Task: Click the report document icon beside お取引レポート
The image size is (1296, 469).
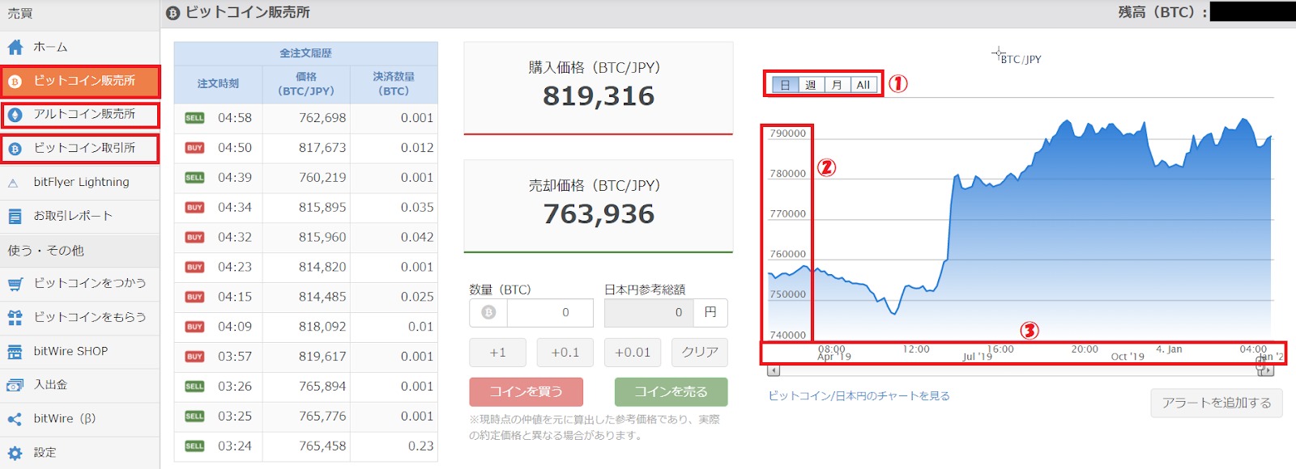Action: (x=15, y=216)
